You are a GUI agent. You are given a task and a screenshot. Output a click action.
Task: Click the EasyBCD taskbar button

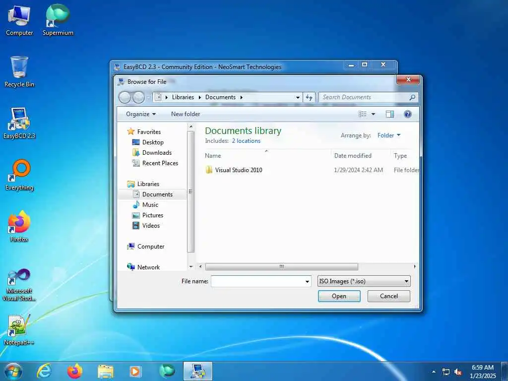[198, 371]
